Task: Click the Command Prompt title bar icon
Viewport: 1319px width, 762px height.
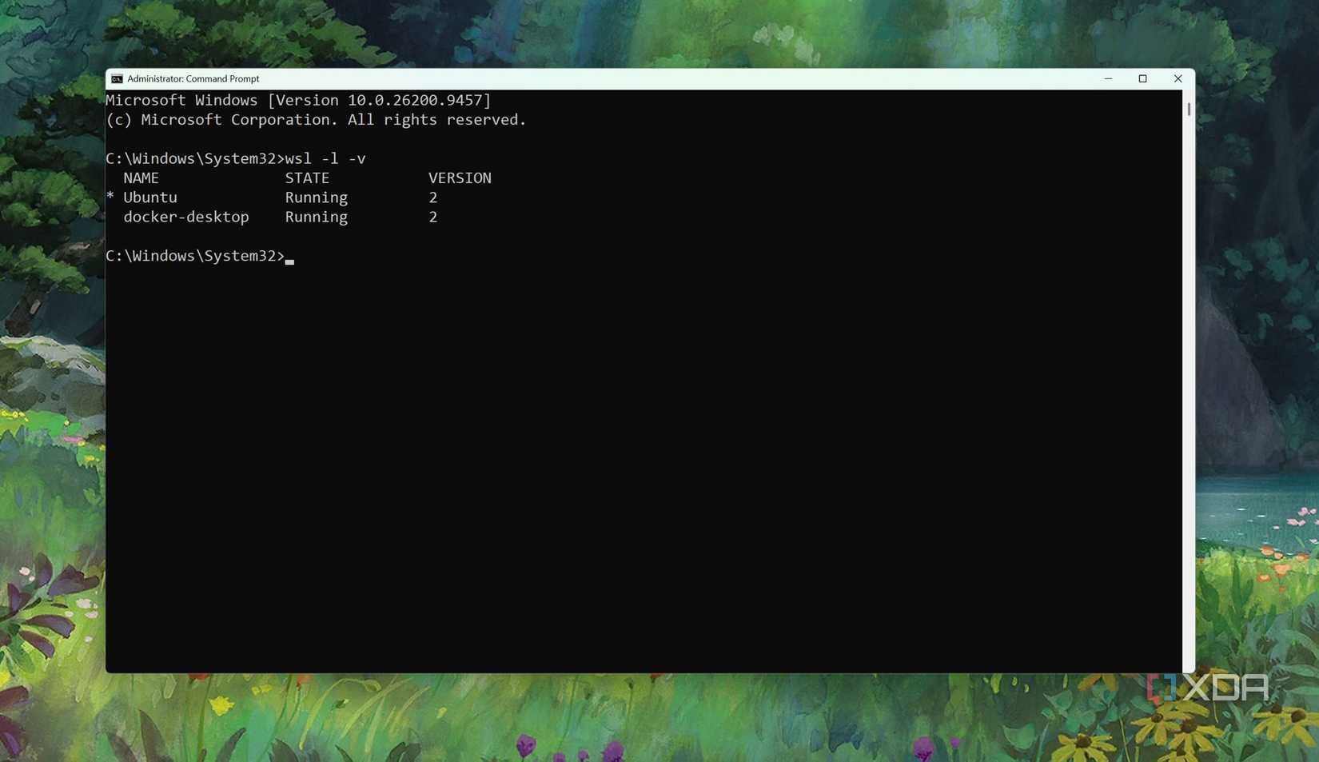Action: tap(117, 79)
